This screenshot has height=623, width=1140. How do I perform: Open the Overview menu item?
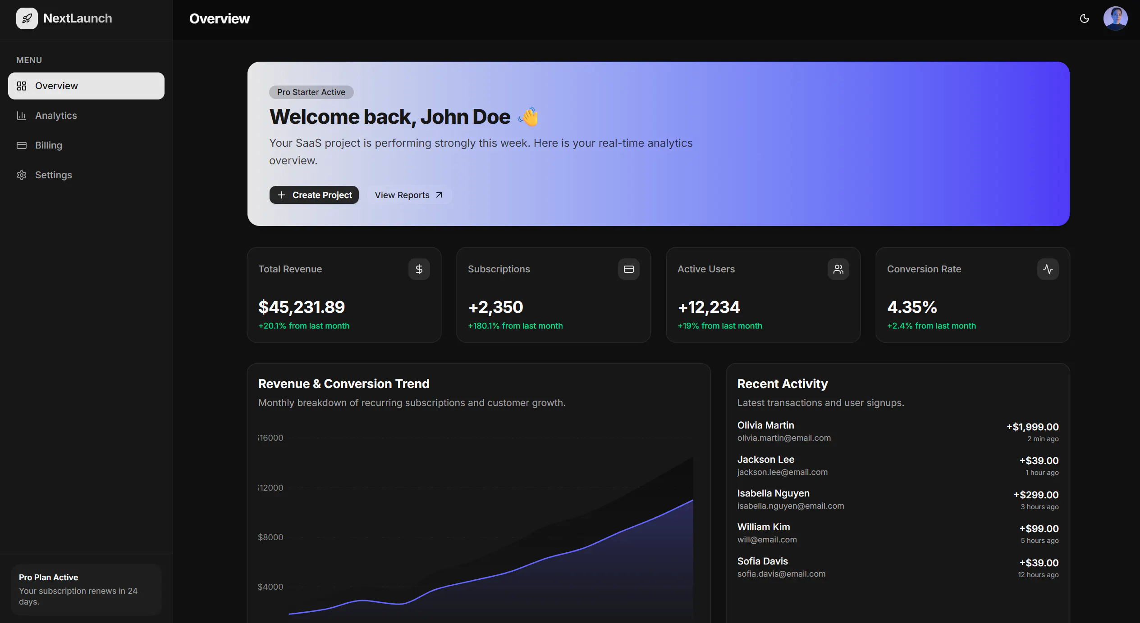pos(86,86)
